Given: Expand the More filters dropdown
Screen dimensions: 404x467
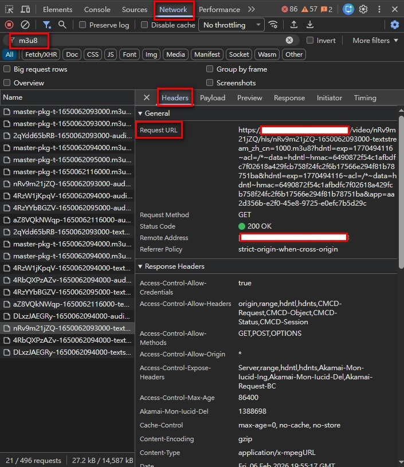Looking at the screenshot, I should [375, 41].
